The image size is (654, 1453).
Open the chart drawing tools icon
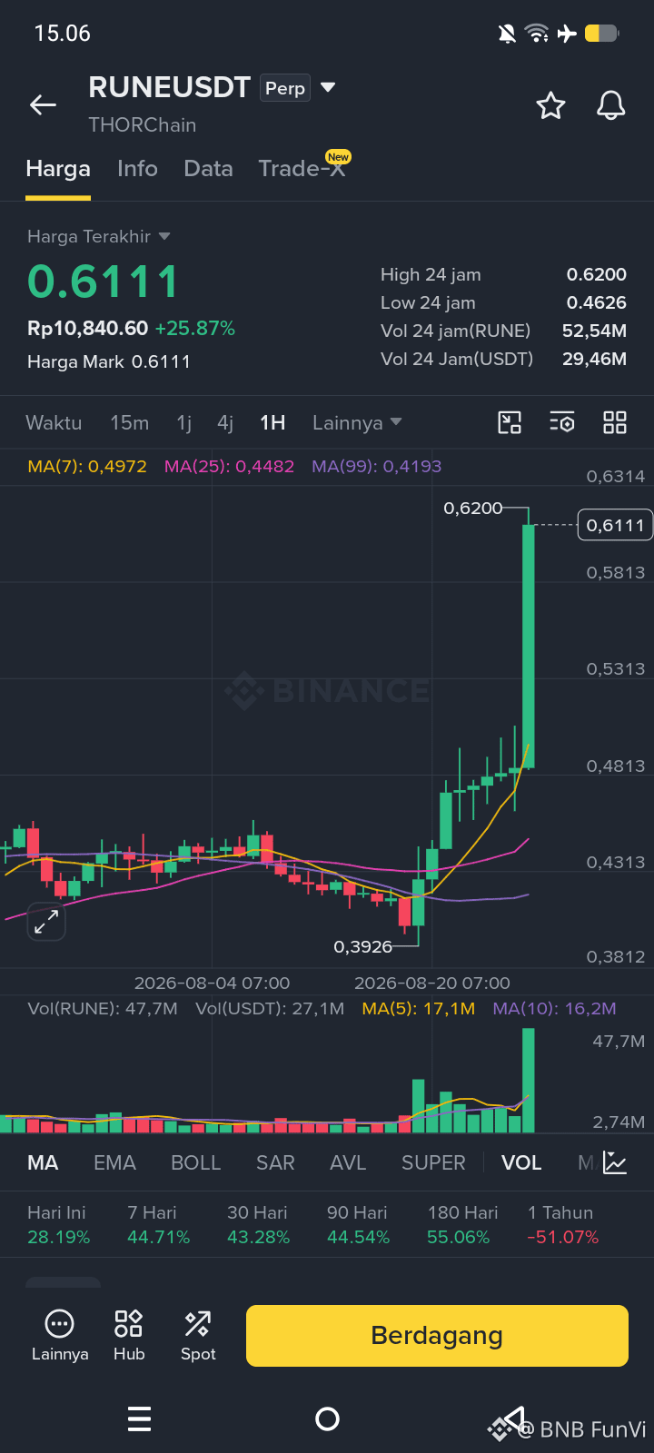pos(510,422)
